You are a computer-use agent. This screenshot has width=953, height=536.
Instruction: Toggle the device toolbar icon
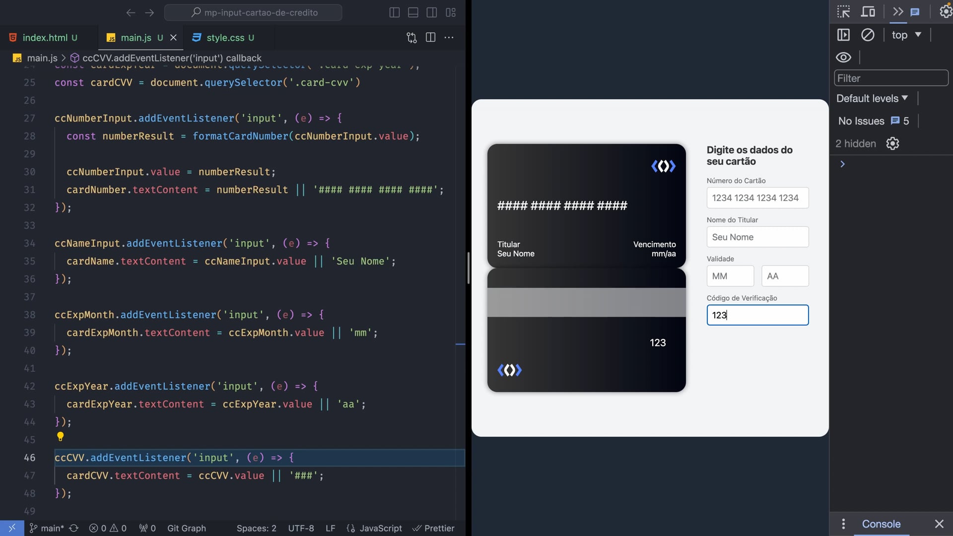pos(868,12)
